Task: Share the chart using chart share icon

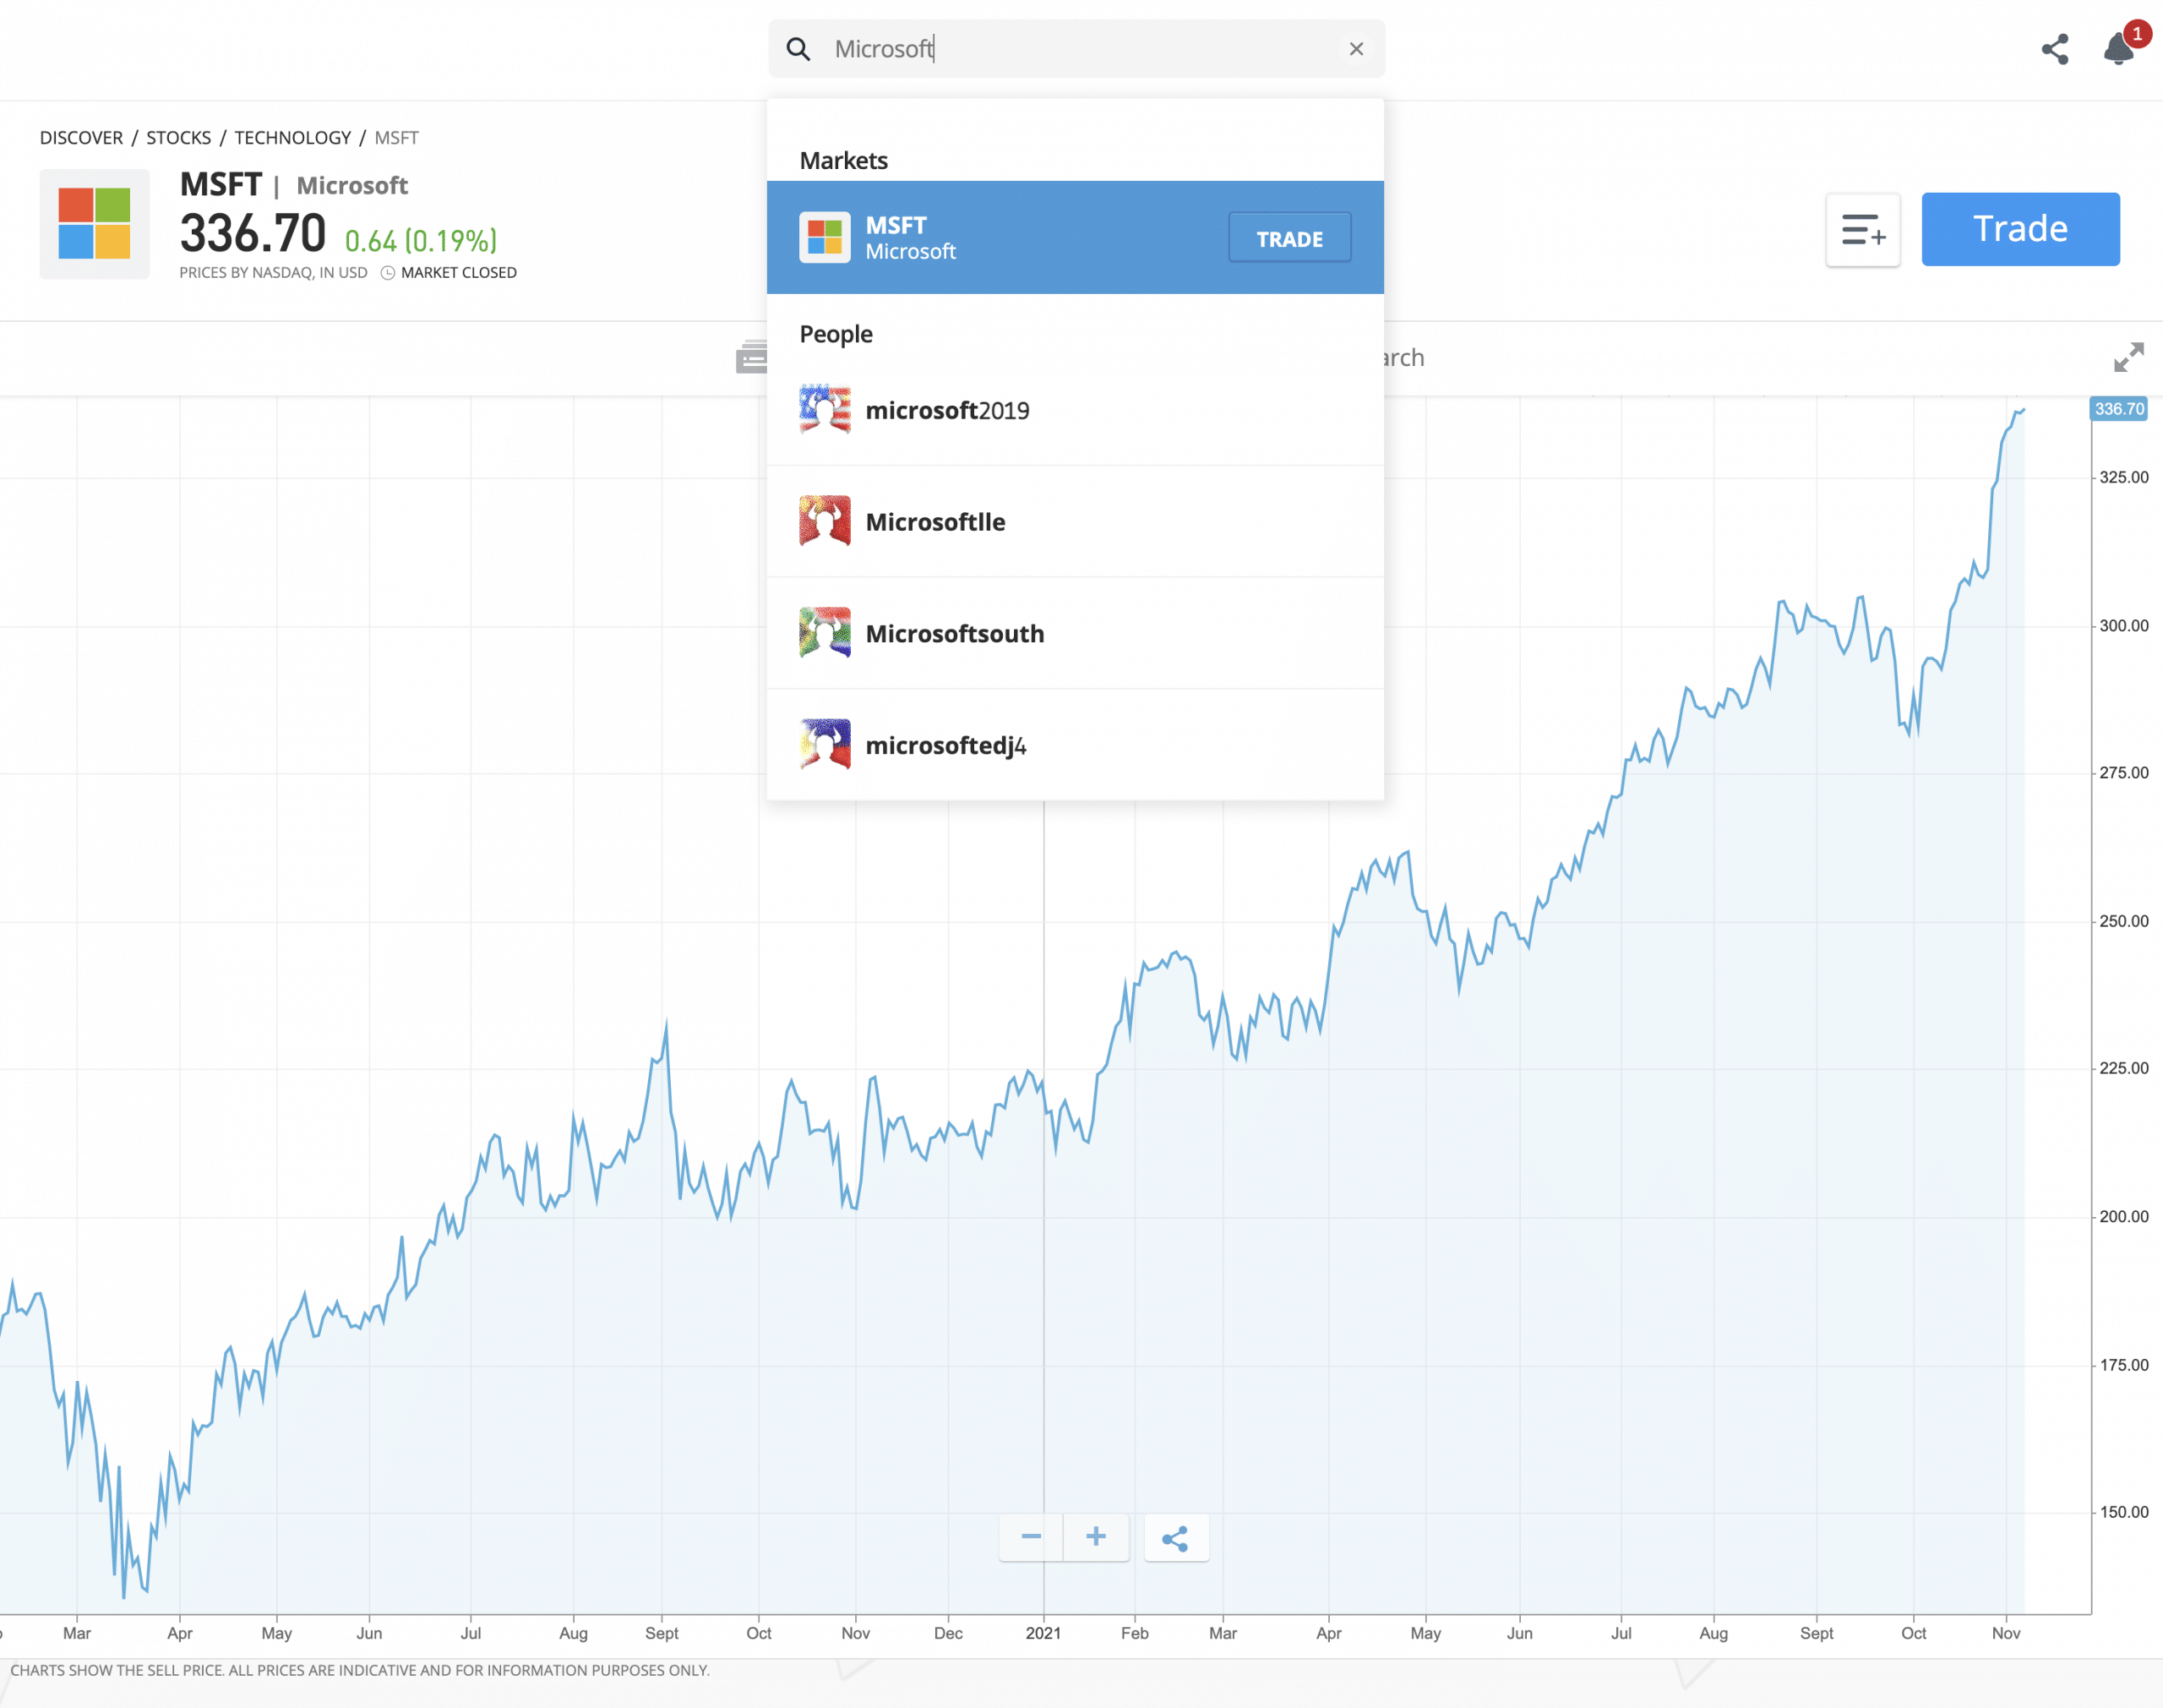Action: [x=1175, y=1538]
